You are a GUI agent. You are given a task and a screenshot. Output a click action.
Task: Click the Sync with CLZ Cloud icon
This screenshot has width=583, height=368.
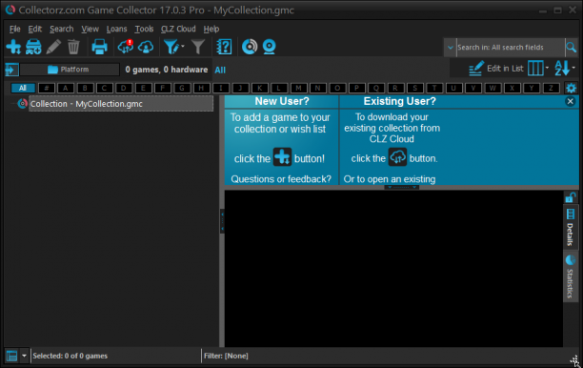pyautogui.click(x=126, y=47)
